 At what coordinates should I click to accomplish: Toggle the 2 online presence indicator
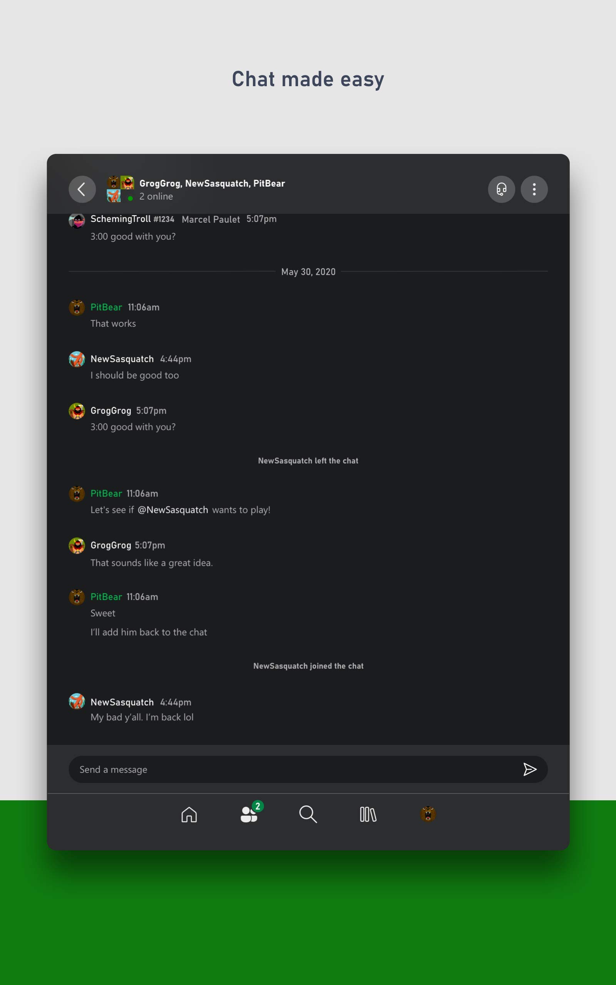point(156,196)
